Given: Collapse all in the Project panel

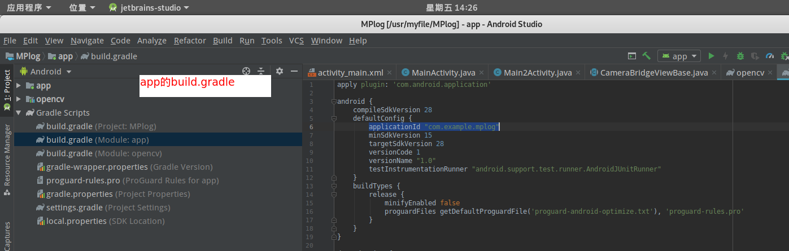Looking at the screenshot, I should tap(261, 71).
